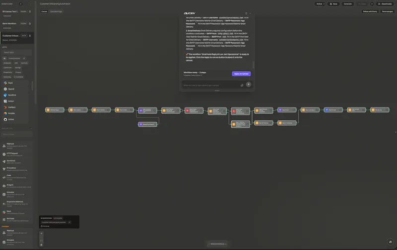
Task: Preview the Blank Workflow
Action: (x=23, y=23)
